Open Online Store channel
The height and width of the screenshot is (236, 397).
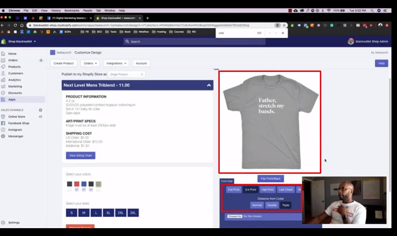click(17, 117)
